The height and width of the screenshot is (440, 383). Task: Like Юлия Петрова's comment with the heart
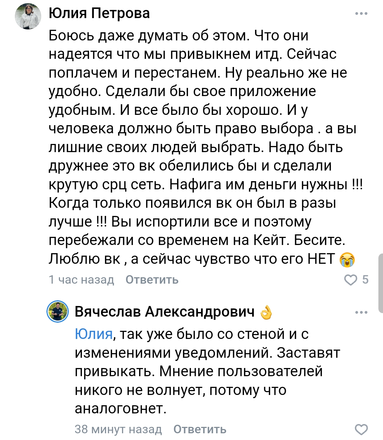(x=351, y=280)
